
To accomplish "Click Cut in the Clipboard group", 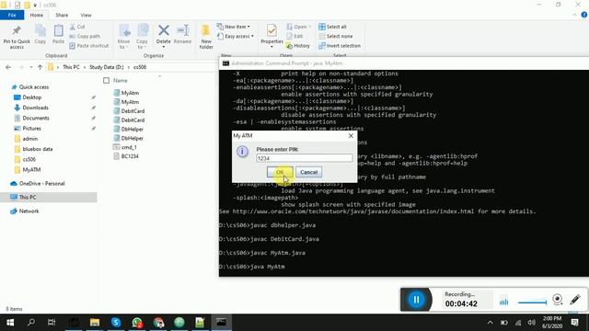I will pyautogui.click(x=77, y=27).
